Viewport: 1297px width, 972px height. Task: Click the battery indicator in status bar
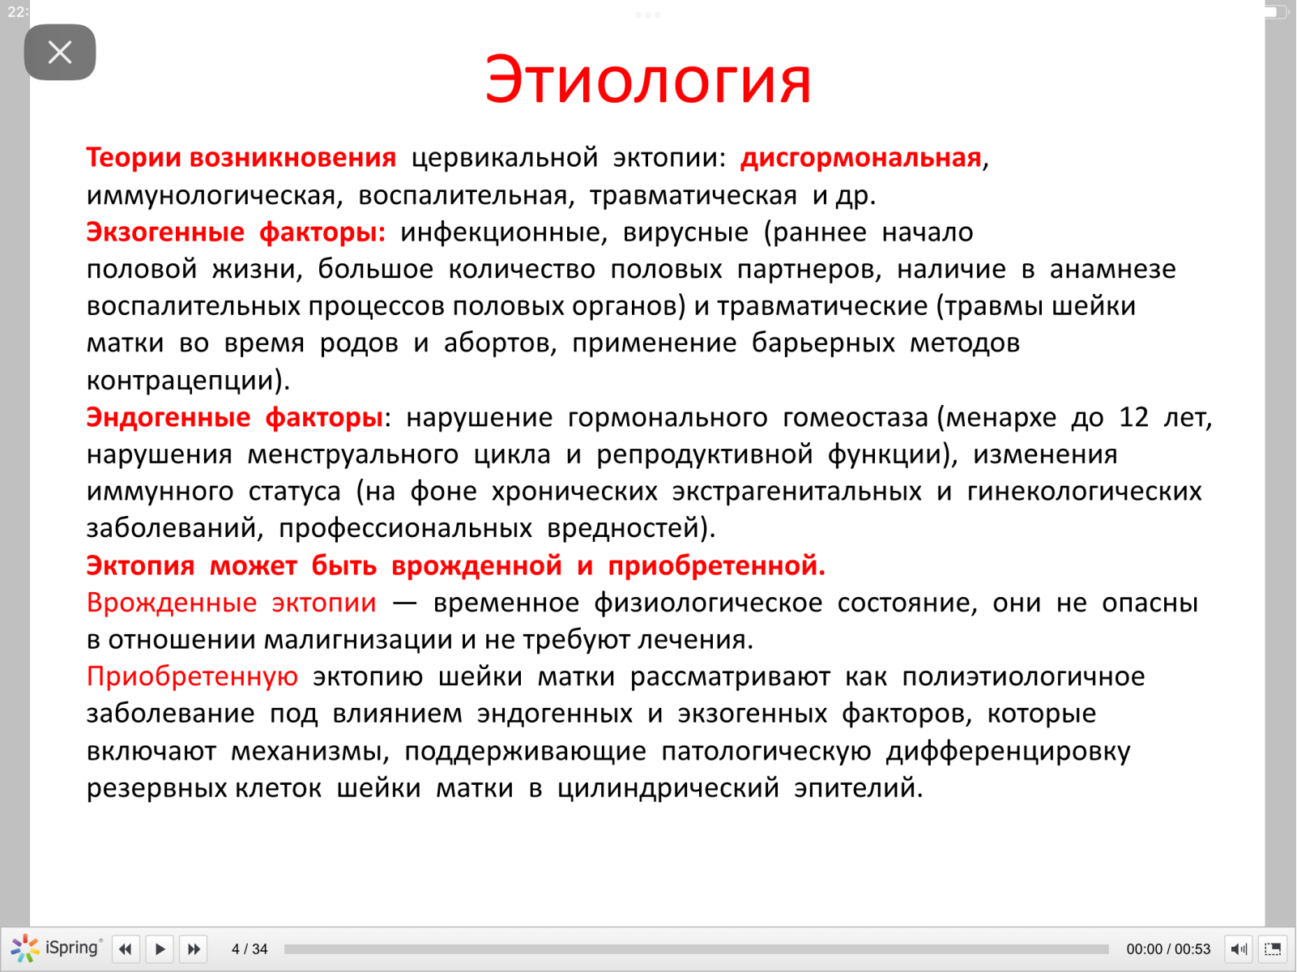click(1274, 11)
